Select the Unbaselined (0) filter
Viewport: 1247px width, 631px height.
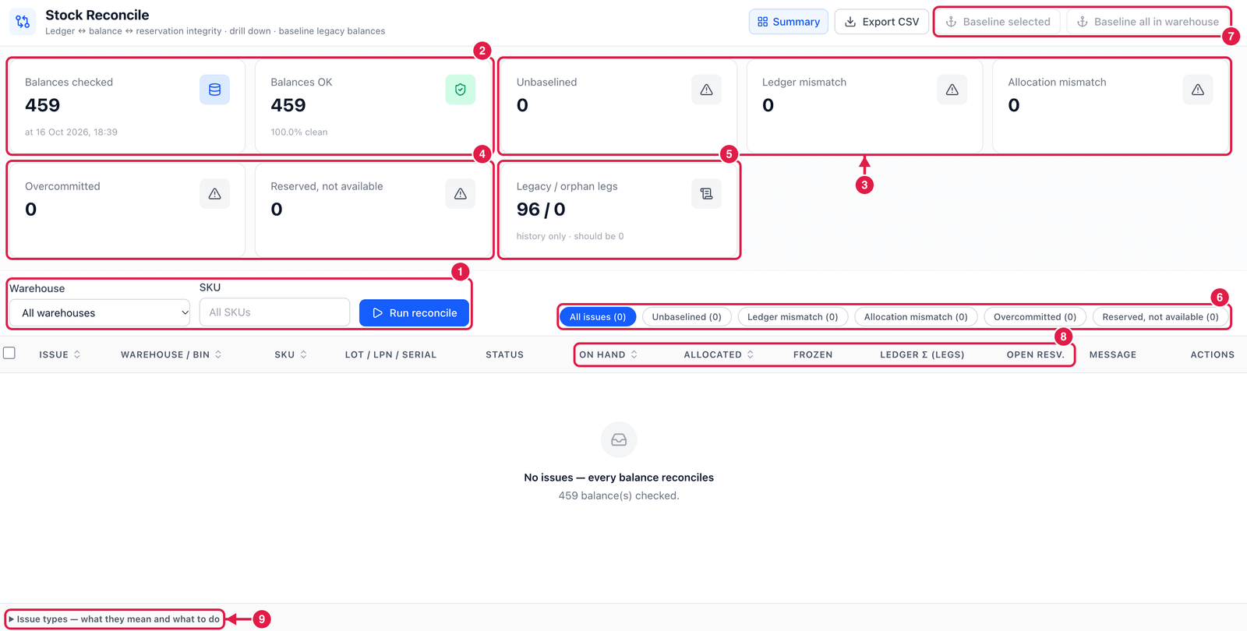[687, 317]
